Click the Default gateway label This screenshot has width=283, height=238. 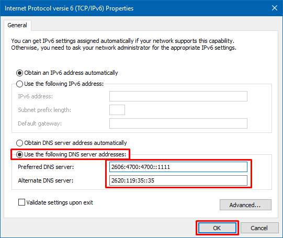click(x=40, y=123)
